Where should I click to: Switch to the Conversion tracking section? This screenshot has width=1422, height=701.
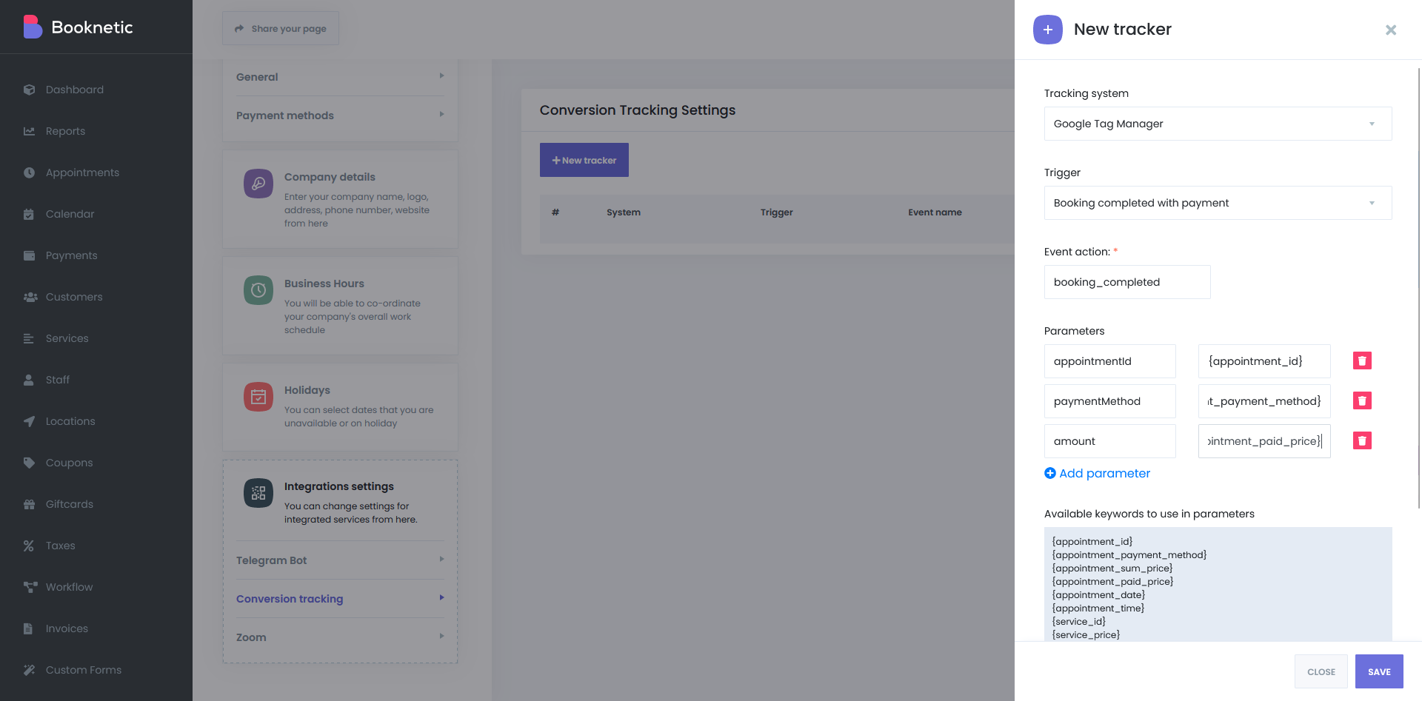(x=338, y=599)
